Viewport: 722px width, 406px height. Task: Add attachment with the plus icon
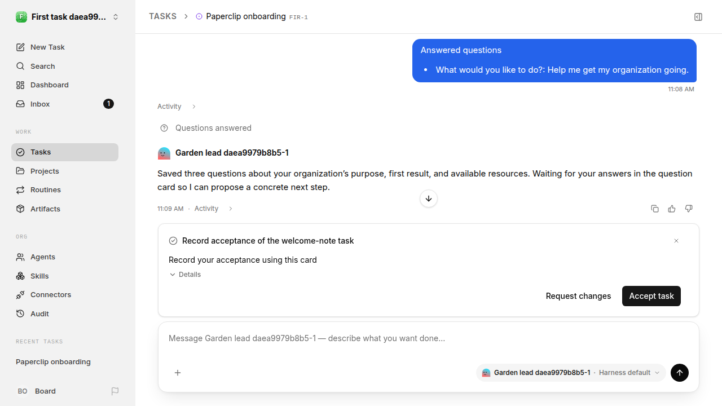click(x=178, y=373)
